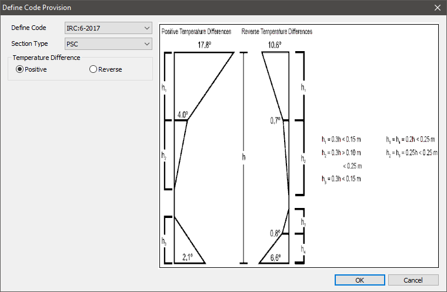Click the 6.6° label in the reverse diagram
The height and width of the screenshot is (292, 447).
pos(275,257)
